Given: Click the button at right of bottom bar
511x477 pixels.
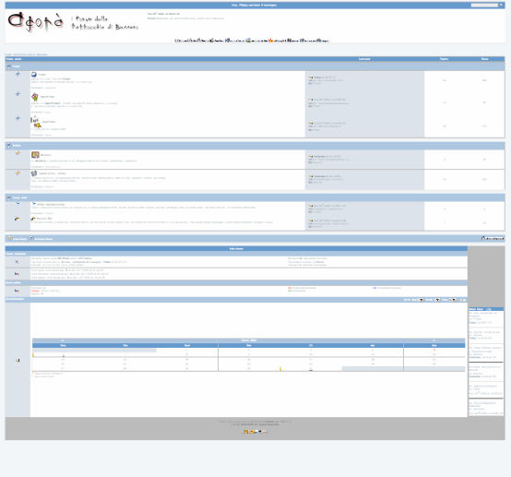Looking at the screenshot, I should tap(493, 239).
